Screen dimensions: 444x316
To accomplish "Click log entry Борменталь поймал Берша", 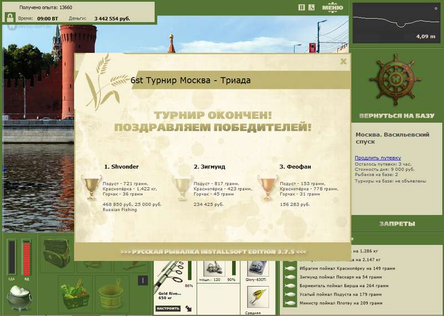I will [344, 286].
